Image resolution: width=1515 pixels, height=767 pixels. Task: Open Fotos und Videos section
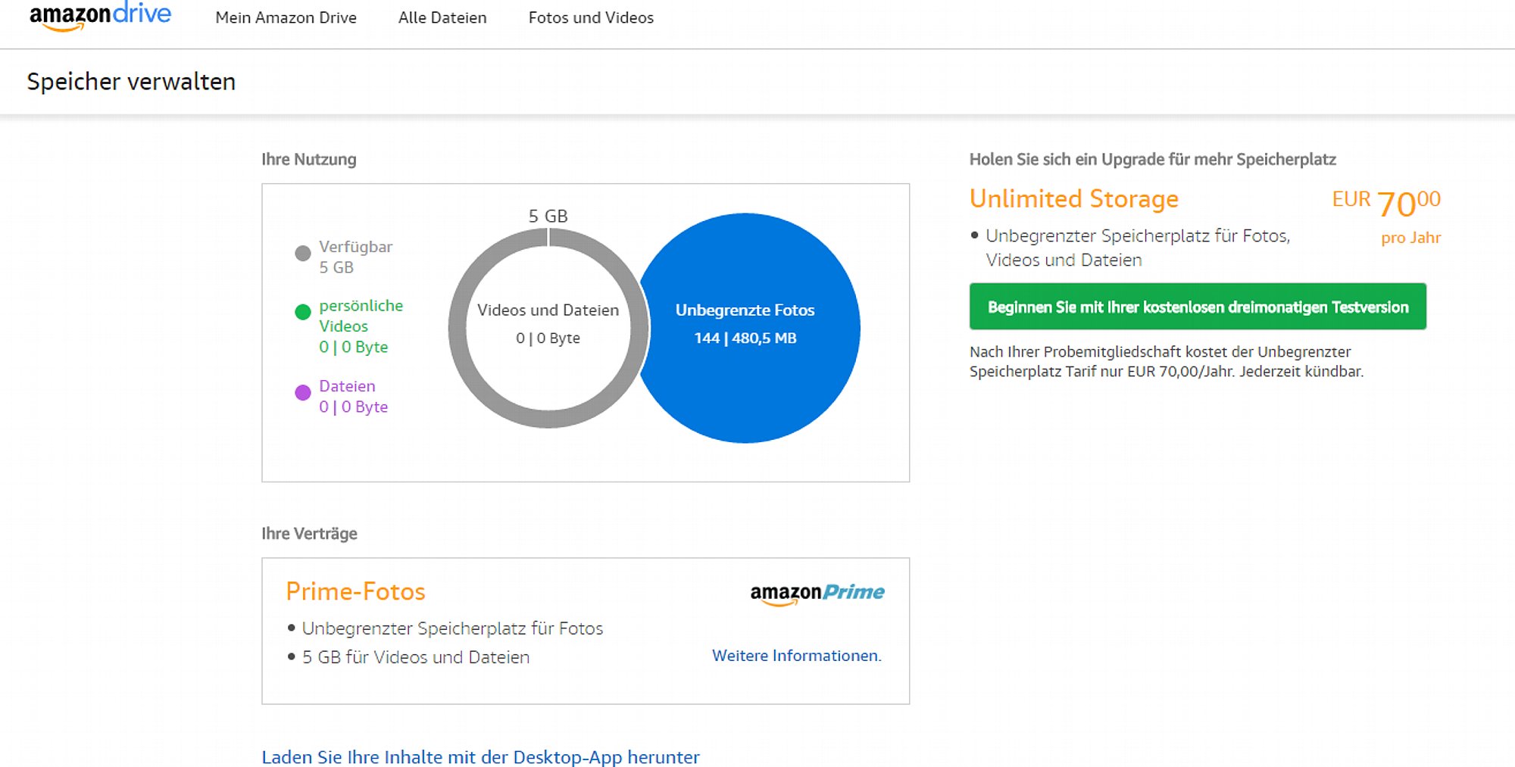[591, 17]
